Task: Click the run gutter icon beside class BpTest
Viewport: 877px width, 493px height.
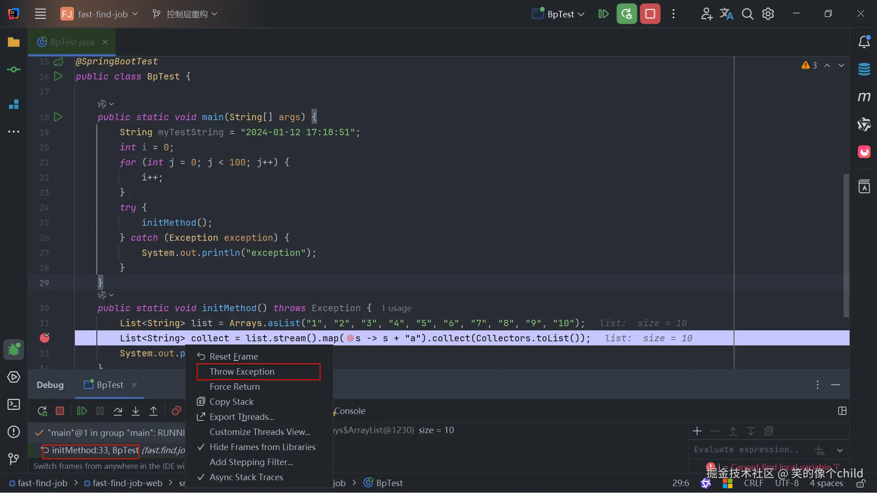Action: (x=58, y=76)
